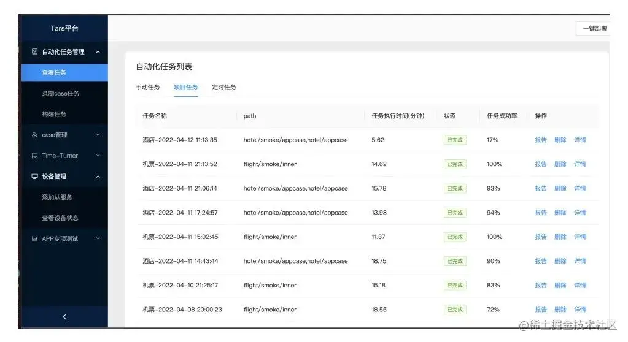Image resolution: width=628 pixels, height=342 pixels.
Task: Click the Time-Turner sidebar icon
Action: point(34,156)
